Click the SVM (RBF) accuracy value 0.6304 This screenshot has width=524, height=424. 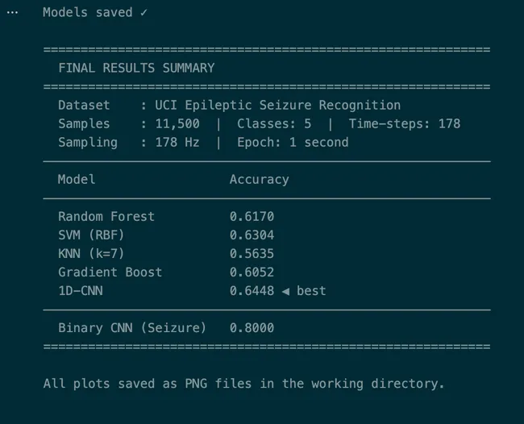pyautogui.click(x=252, y=235)
